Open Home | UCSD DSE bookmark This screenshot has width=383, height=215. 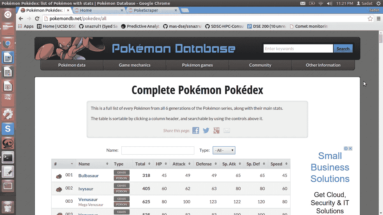[x=56, y=26]
